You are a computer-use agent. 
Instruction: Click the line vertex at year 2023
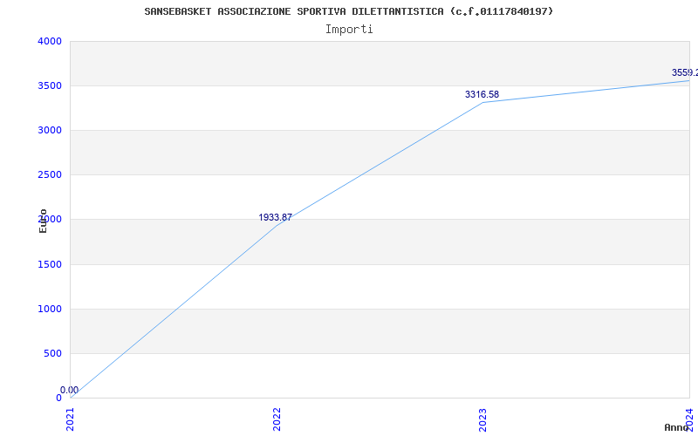point(483,102)
